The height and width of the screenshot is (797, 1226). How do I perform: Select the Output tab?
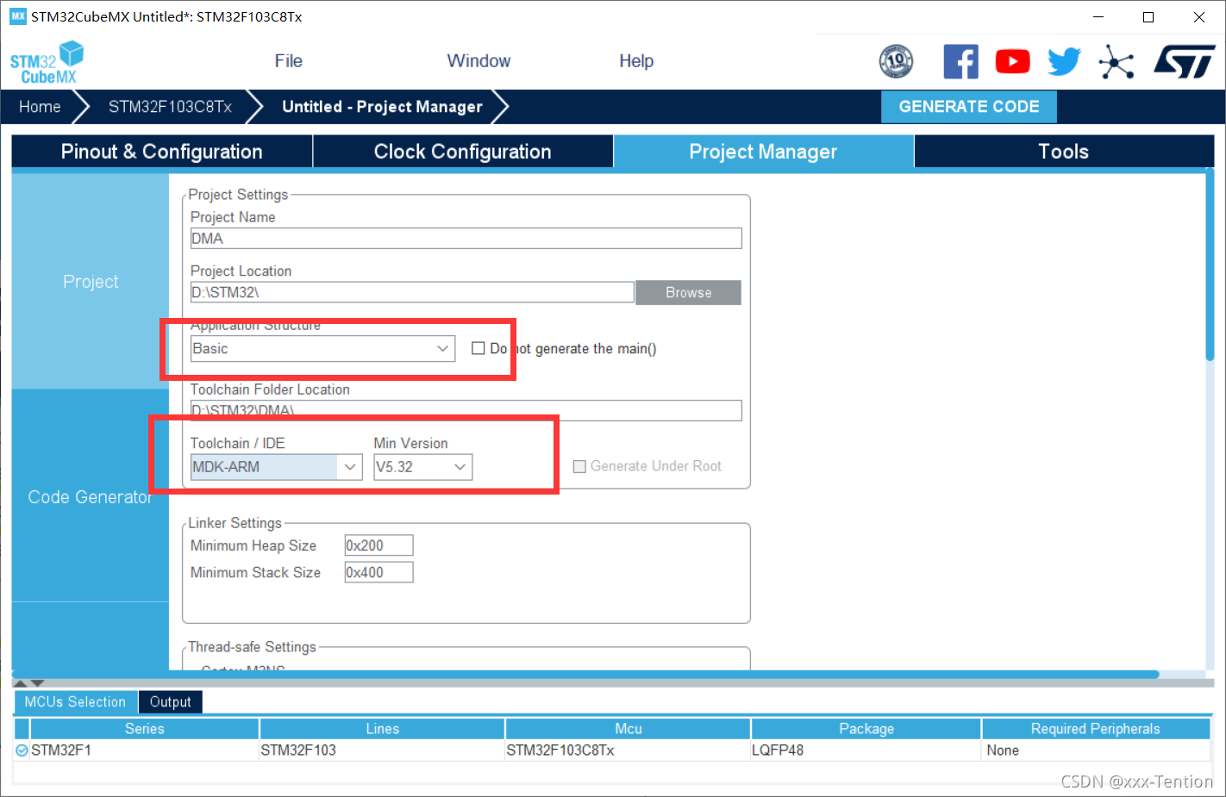pos(171,702)
